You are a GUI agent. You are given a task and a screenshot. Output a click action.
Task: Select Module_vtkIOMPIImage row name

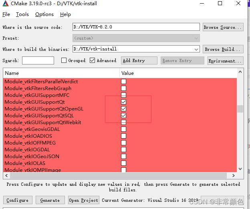pos(33,170)
